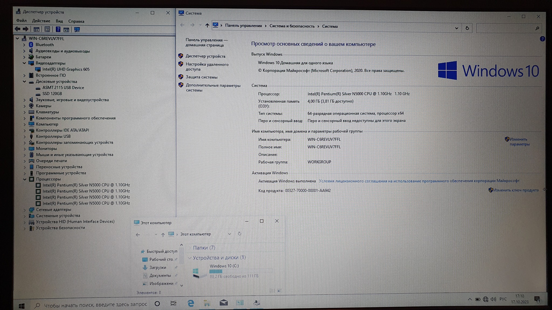
Task: Open the Действие menu
Action: 41,21
